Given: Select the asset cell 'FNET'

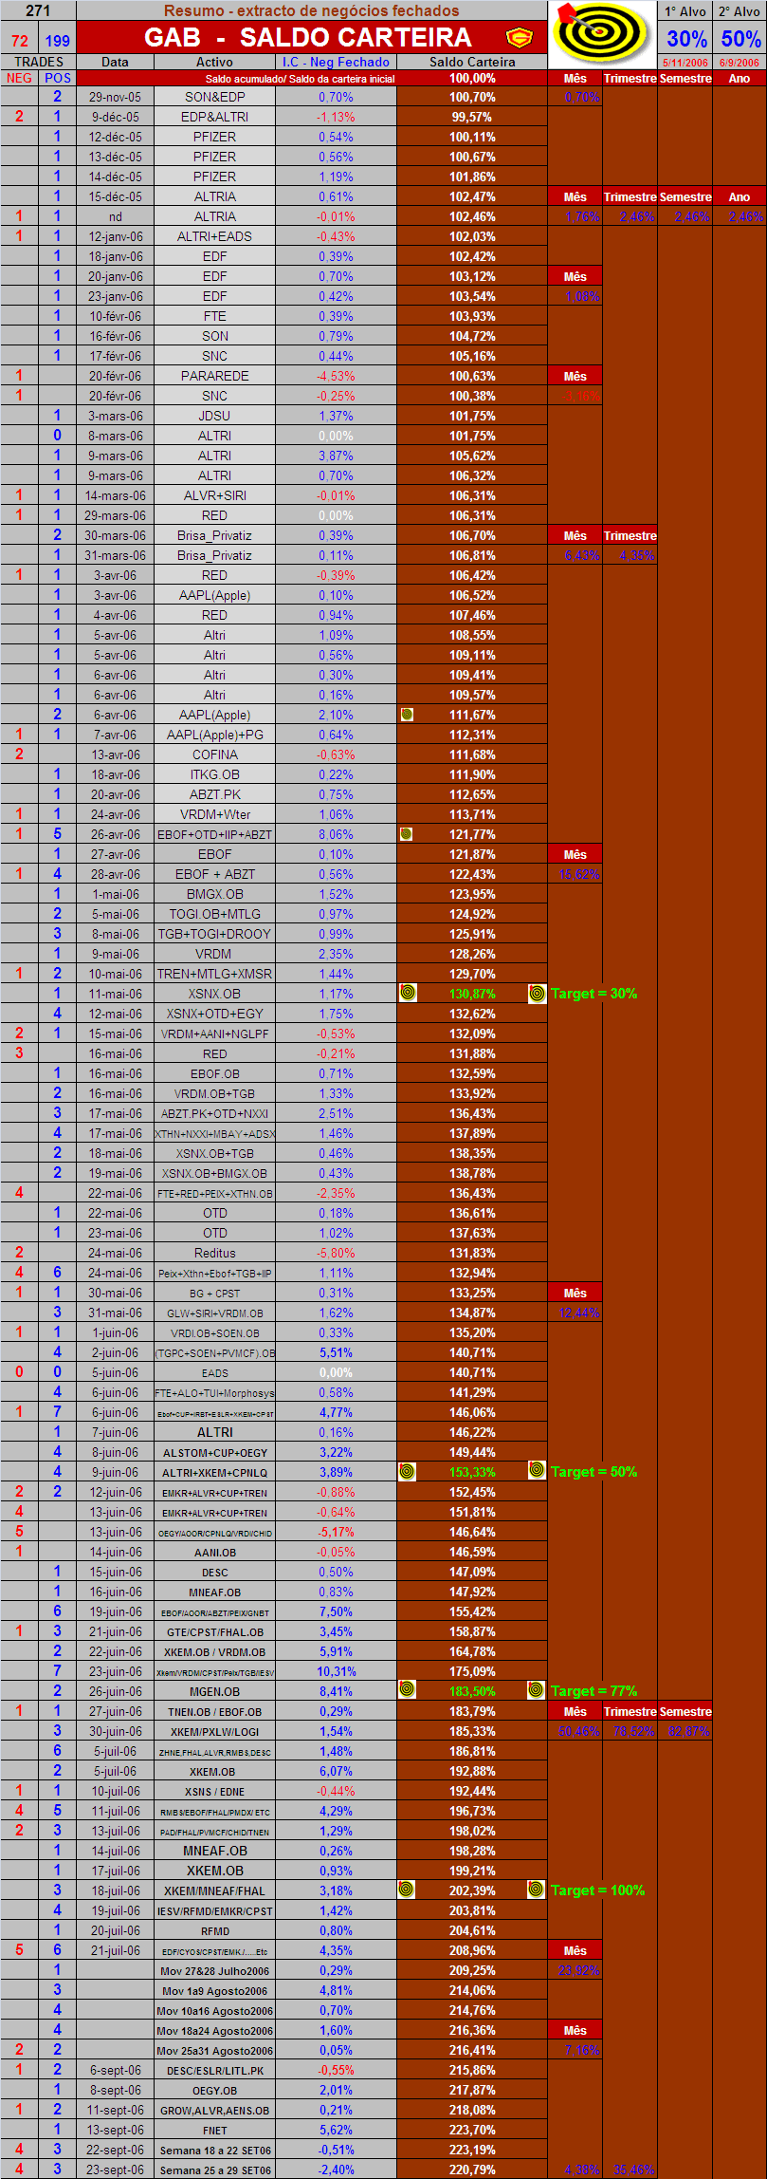Looking at the screenshot, I should 214,2130.
